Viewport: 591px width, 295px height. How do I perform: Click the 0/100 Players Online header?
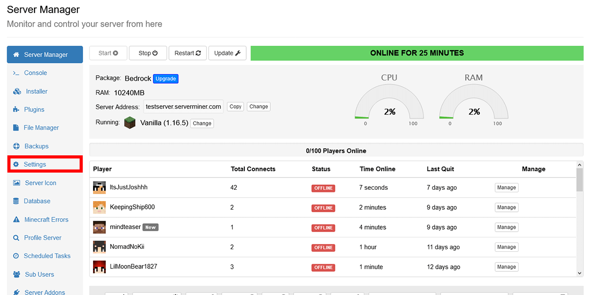(336, 151)
